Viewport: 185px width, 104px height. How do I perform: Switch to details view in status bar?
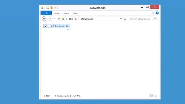151,96
